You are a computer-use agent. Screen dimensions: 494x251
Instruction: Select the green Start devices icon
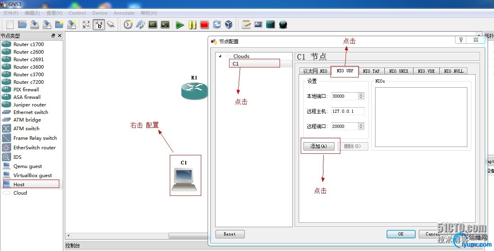coord(180,24)
